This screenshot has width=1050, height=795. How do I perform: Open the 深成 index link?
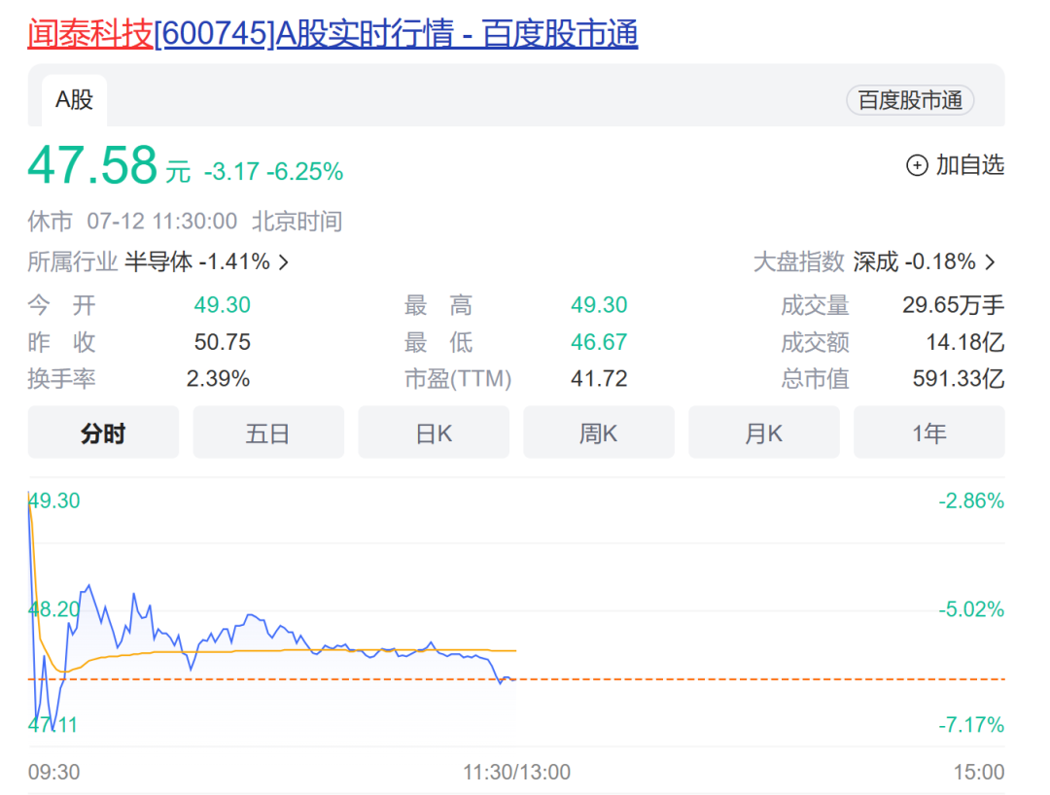(x=914, y=261)
